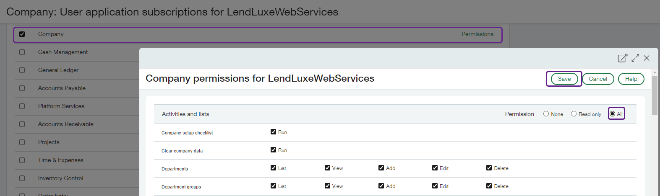The height and width of the screenshot is (196, 660).
Task: Select the Read only permission option
Action: (574, 114)
